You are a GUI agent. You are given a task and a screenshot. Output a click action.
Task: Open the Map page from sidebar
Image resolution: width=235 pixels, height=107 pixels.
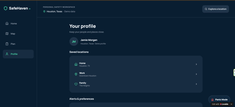[x=18, y=34]
